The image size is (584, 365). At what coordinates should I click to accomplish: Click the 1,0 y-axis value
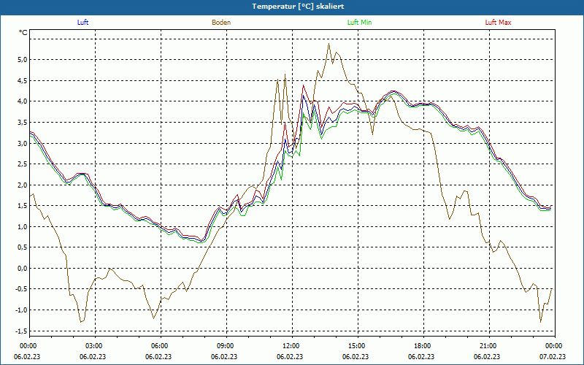pos(22,226)
